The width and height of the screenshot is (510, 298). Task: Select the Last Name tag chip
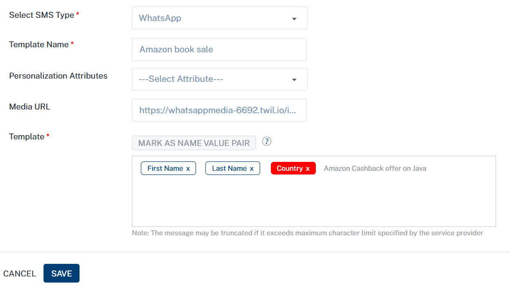coord(229,168)
